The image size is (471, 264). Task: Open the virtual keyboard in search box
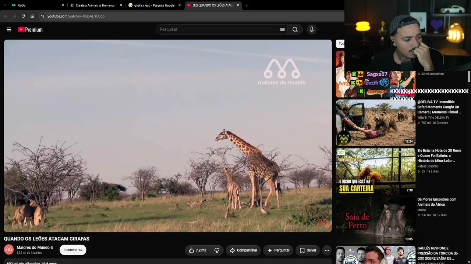click(282, 29)
